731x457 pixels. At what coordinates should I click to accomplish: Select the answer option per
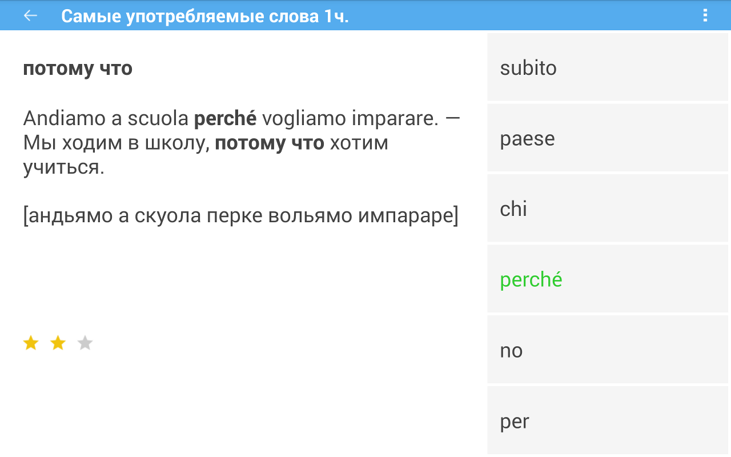(x=608, y=420)
